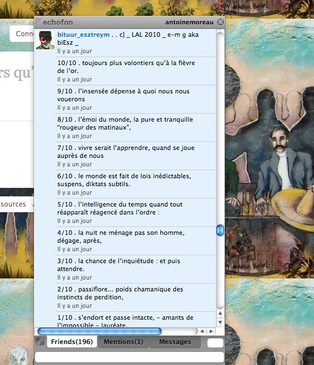Focus the tweet compose text field
Screen dimensions: 314x365
pos(130,357)
